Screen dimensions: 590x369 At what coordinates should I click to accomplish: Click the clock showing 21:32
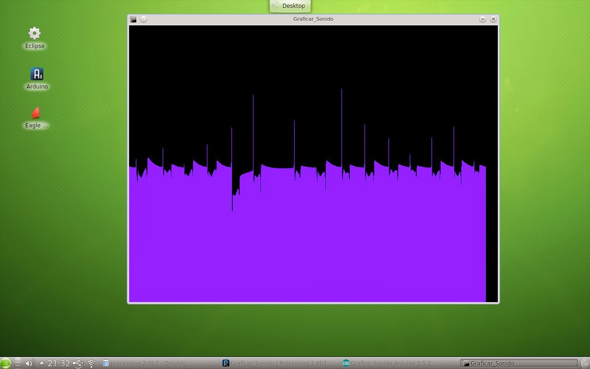59,363
